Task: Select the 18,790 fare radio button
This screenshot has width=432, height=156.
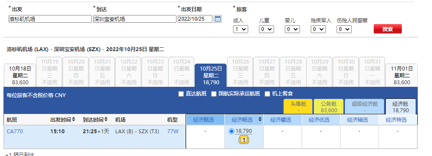Action: 231,132
